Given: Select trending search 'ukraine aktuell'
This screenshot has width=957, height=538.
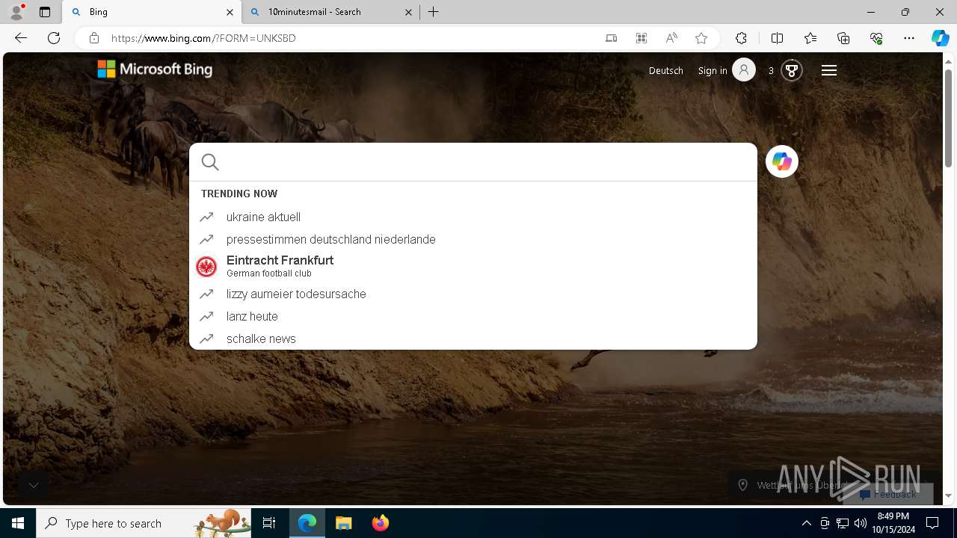Looking at the screenshot, I should coord(473,217).
